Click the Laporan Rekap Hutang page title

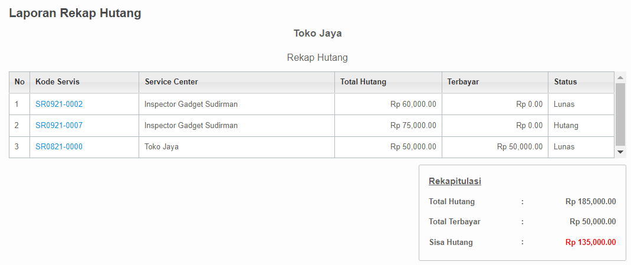(x=75, y=13)
